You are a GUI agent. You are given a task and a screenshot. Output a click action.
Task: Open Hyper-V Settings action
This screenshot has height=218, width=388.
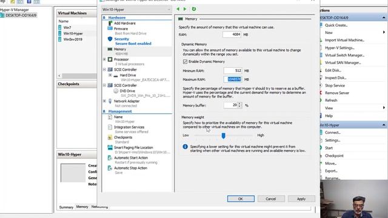coord(339,48)
